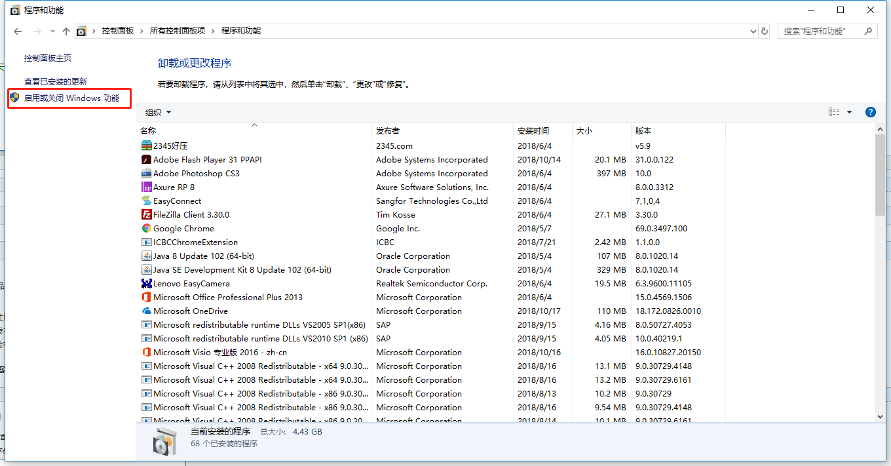Go up one level with the up arrow

66,31
